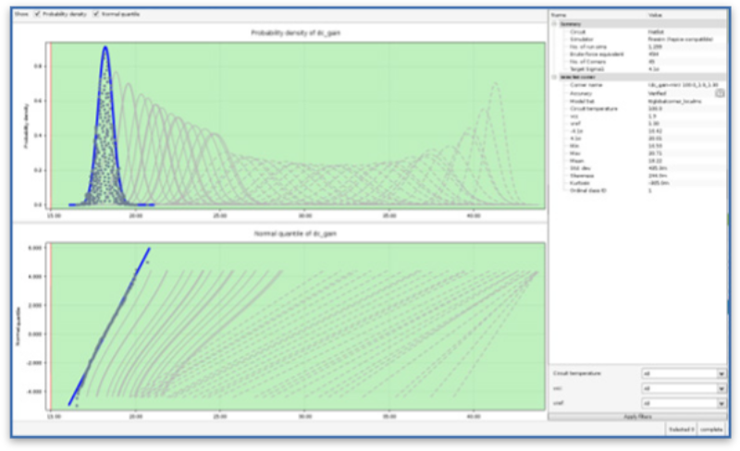The image size is (740, 451).
Task: Open the vref filter dropdown
Action: point(682,404)
